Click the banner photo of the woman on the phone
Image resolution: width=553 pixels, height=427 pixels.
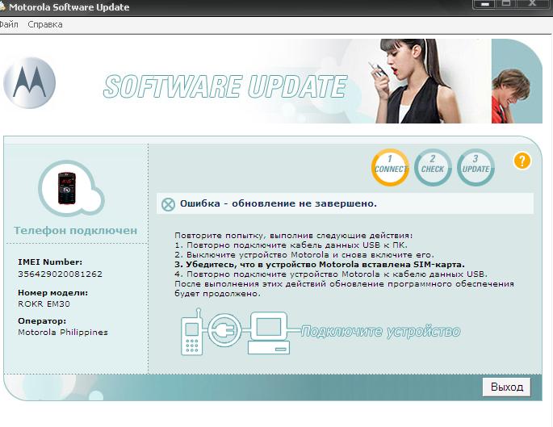pos(414,81)
